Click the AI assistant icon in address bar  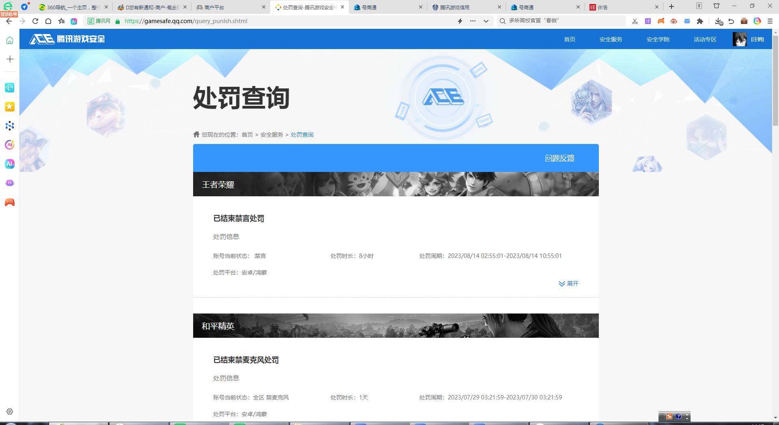point(74,21)
